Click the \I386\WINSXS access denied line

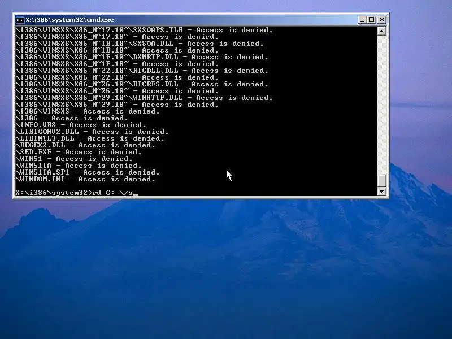pos(88,111)
